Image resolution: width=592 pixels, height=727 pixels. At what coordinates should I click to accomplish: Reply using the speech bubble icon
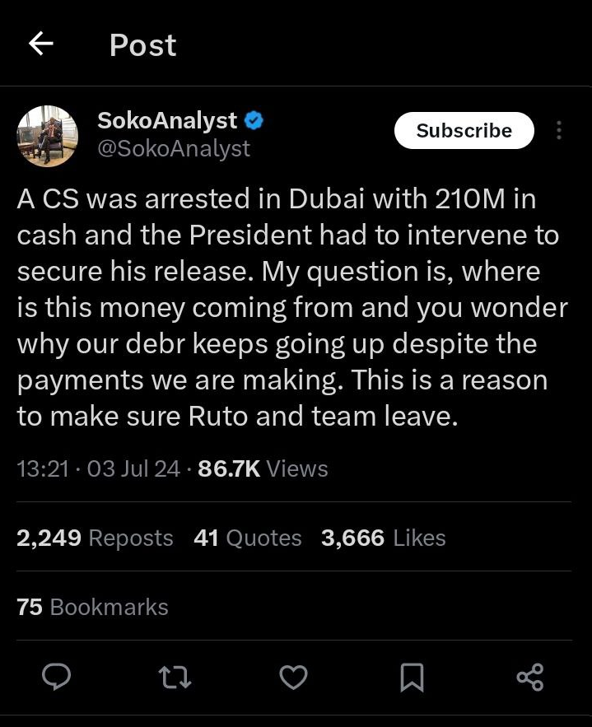[x=56, y=678]
